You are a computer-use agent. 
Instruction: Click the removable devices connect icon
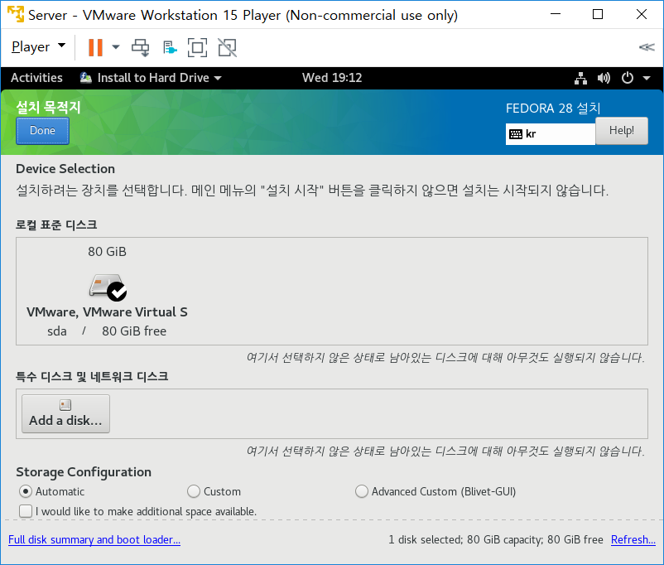(170, 47)
